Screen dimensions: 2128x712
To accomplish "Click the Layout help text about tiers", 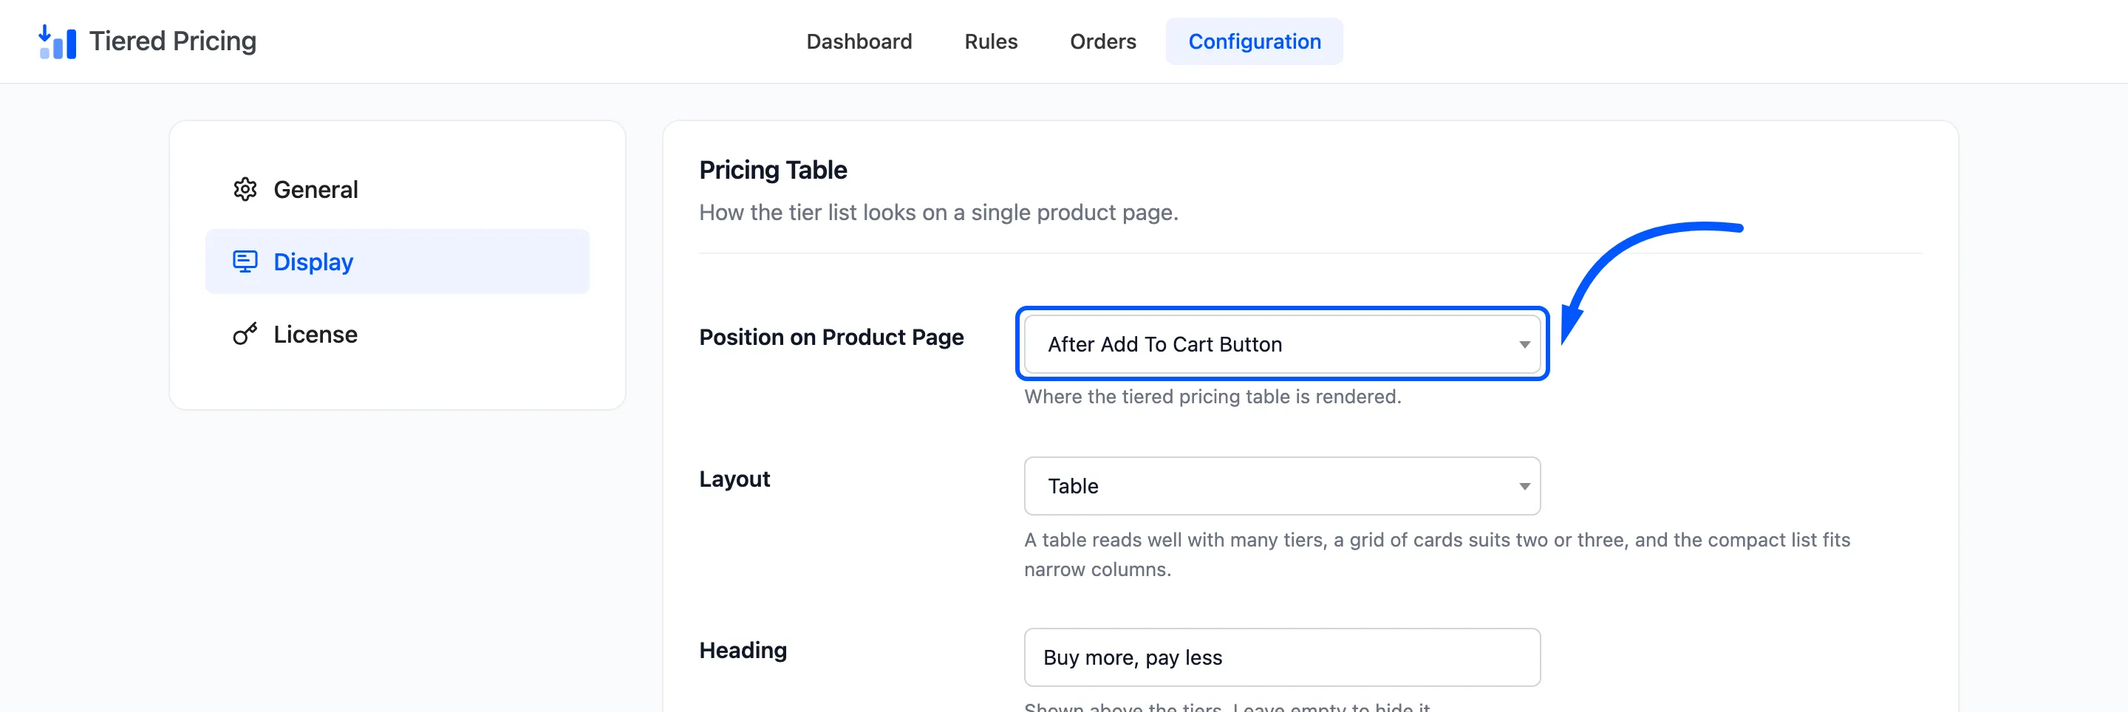I will [x=1436, y=554].
